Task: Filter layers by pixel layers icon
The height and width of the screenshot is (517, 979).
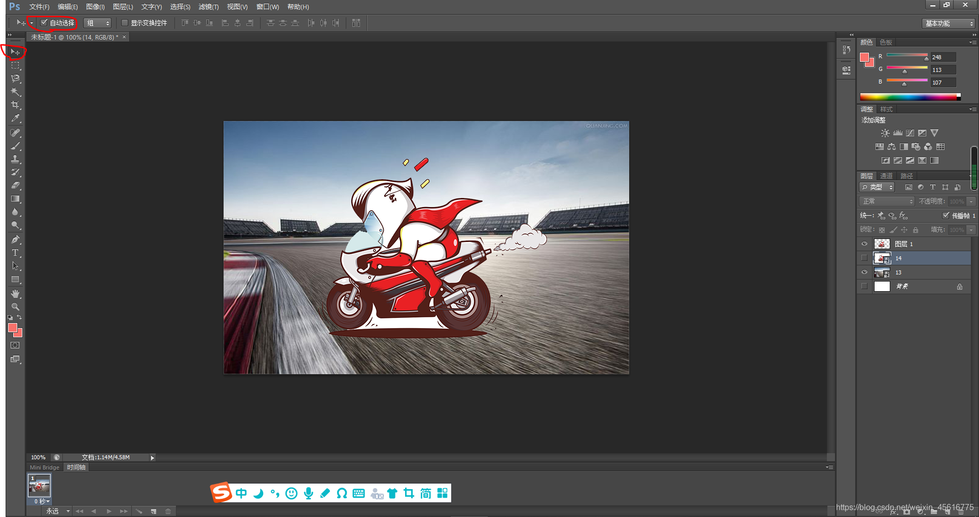Action: pos(908,187)
